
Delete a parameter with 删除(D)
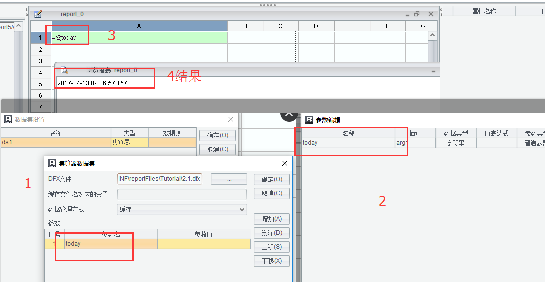(272, 233)
